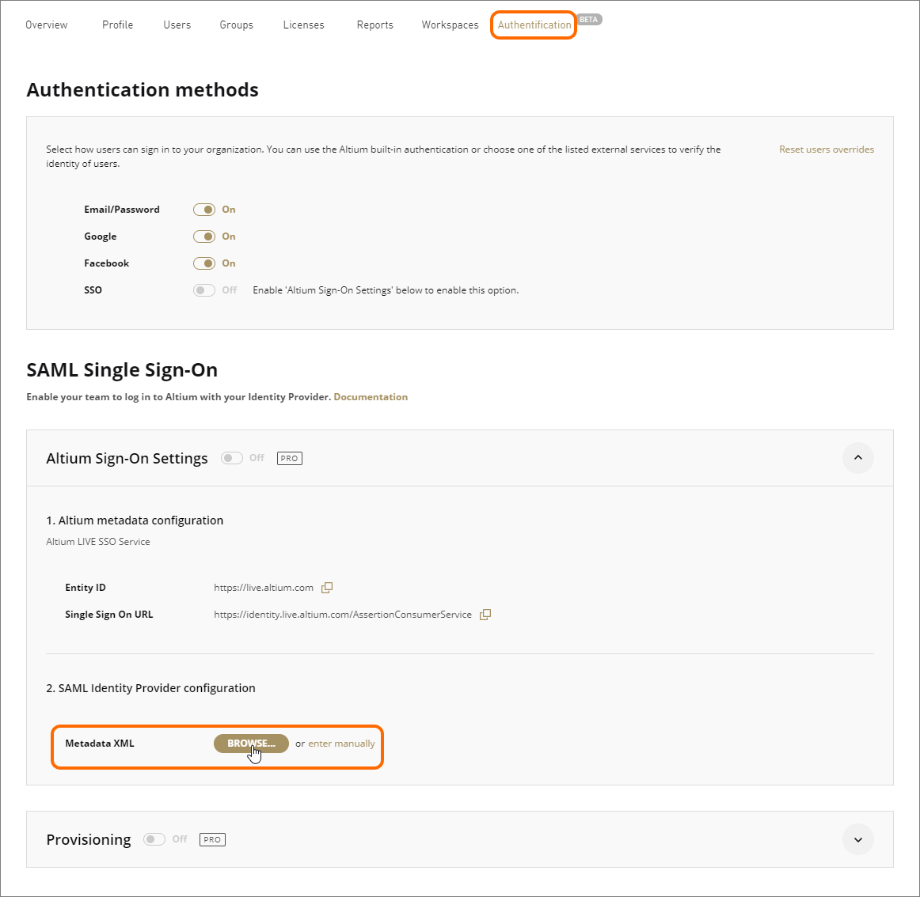Disable Facebook authentication switch
This screenshot has width=920, height=897.
click(204, 263)
